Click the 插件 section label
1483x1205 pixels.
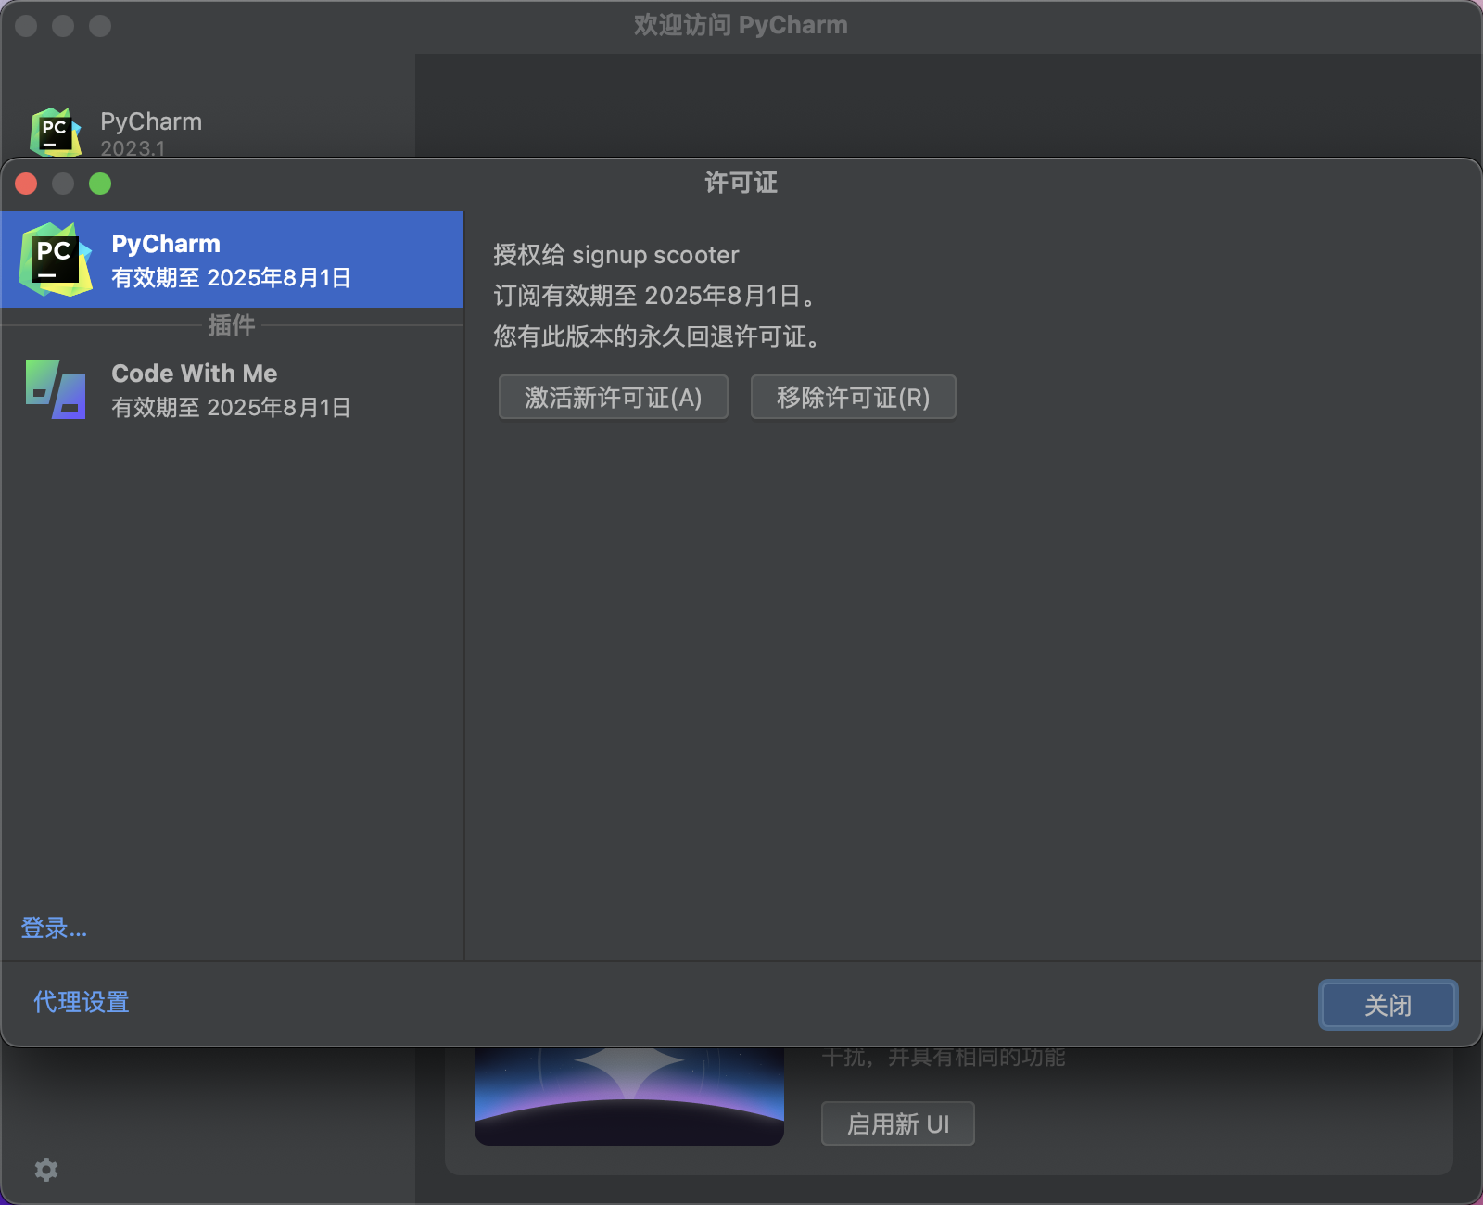coord(232,325)
